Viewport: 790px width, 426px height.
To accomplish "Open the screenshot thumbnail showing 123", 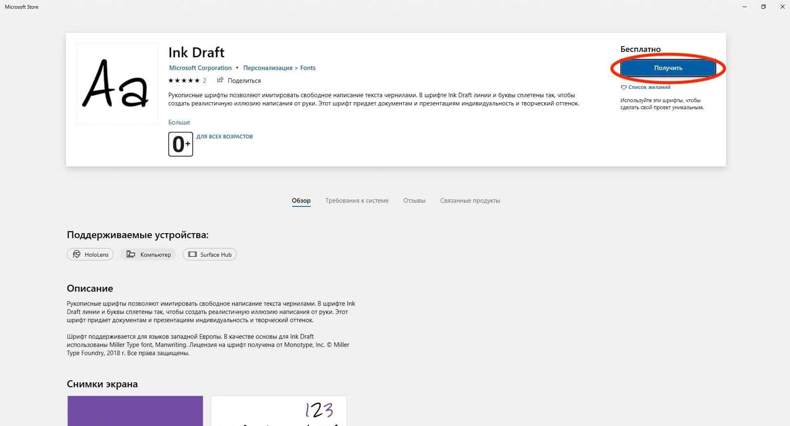I will tap(279, 411).
